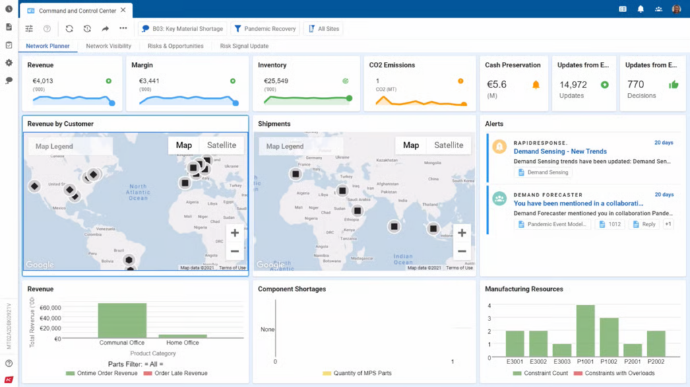
Task: Open the Risks & Opportunities tab
Action: pos(175,46)
